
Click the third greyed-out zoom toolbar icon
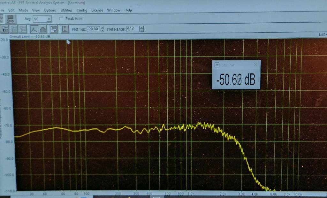(x=23, y=29)
